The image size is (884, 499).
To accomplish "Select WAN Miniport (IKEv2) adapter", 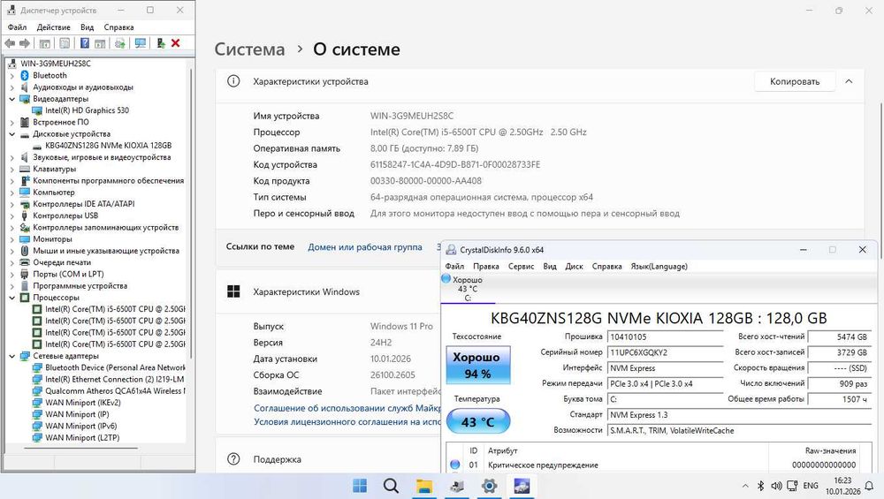I will (x=83, y=403).
